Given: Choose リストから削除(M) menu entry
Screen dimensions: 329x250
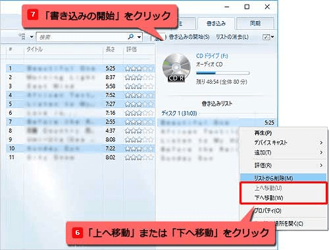Looking at the screenshot, I should click(x=284, y=178).
